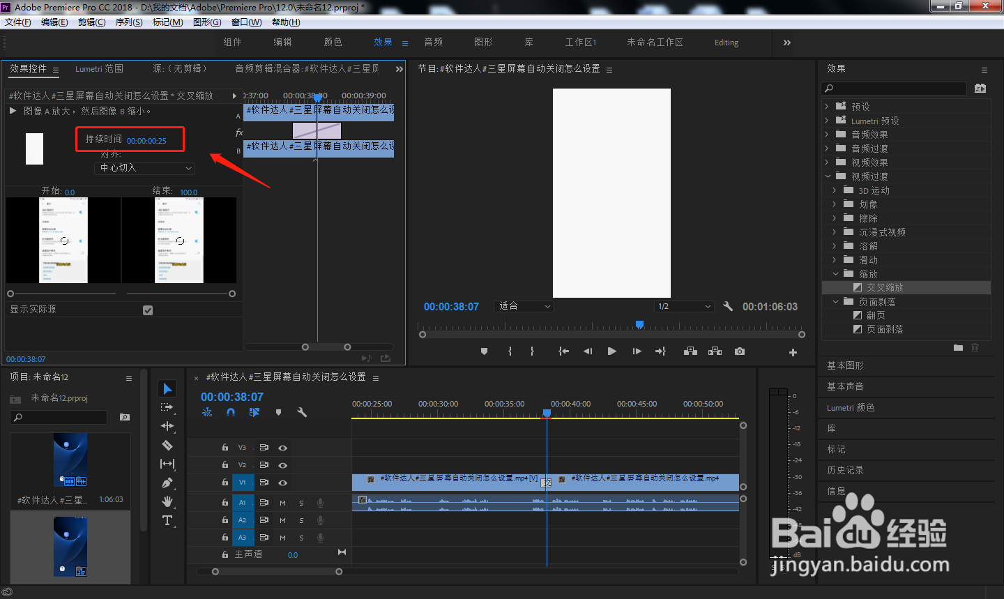Select the Razor tool
This screenshot has height=599, width=1004.
tap(167, 445)
